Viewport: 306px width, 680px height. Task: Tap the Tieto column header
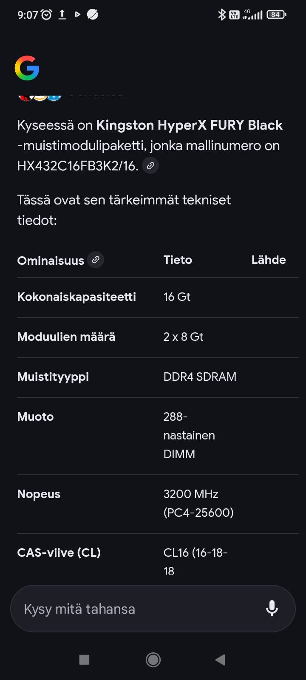point(178,260)
